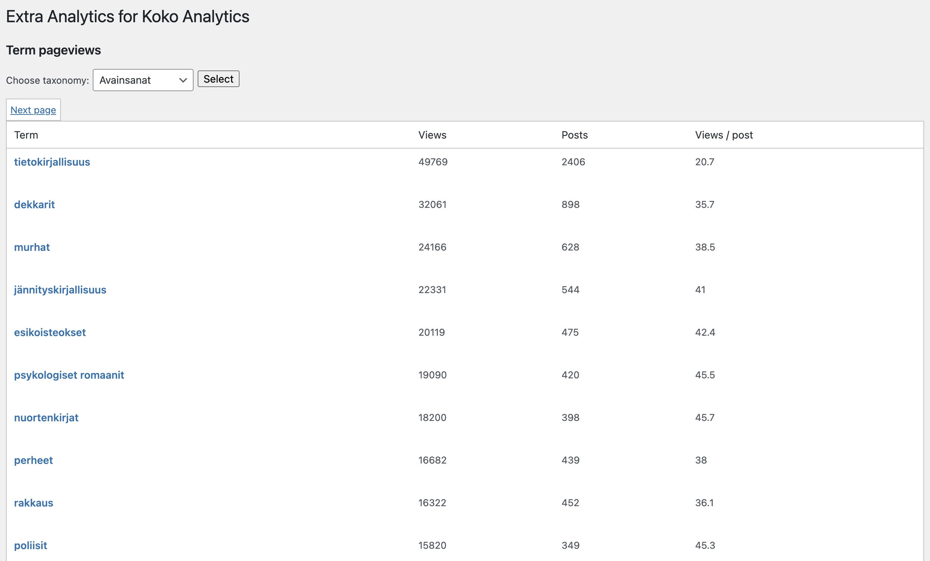Go to the Next page link

click(33, 110)
